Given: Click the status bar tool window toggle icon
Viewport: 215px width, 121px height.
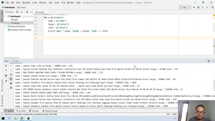Looking at the screenshot, I should pyautogui.click(x=2, y=114).
